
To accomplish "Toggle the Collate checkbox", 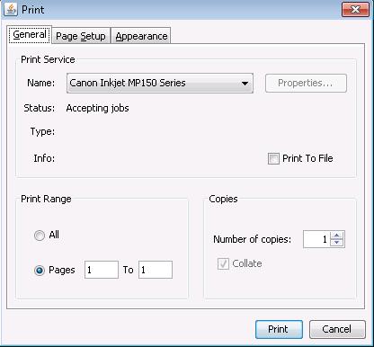I will 223,263.
